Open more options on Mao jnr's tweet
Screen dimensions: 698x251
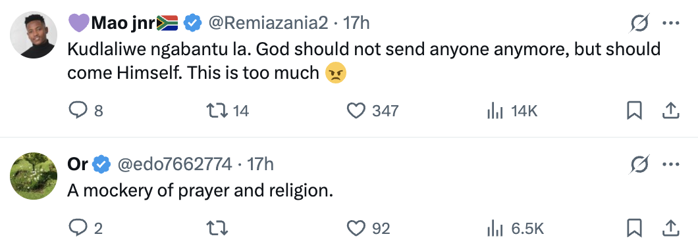pyautogui.click(x=670, y=23)
